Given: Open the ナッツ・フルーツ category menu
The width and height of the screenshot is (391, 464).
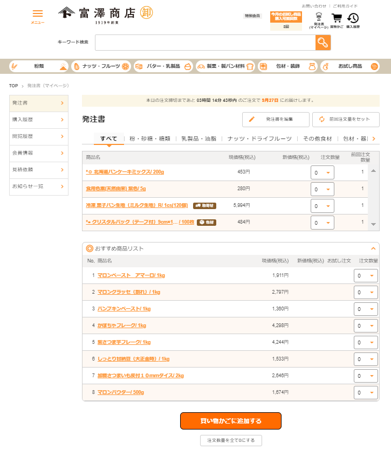Looking at the screenshot, I should point(101,66).
